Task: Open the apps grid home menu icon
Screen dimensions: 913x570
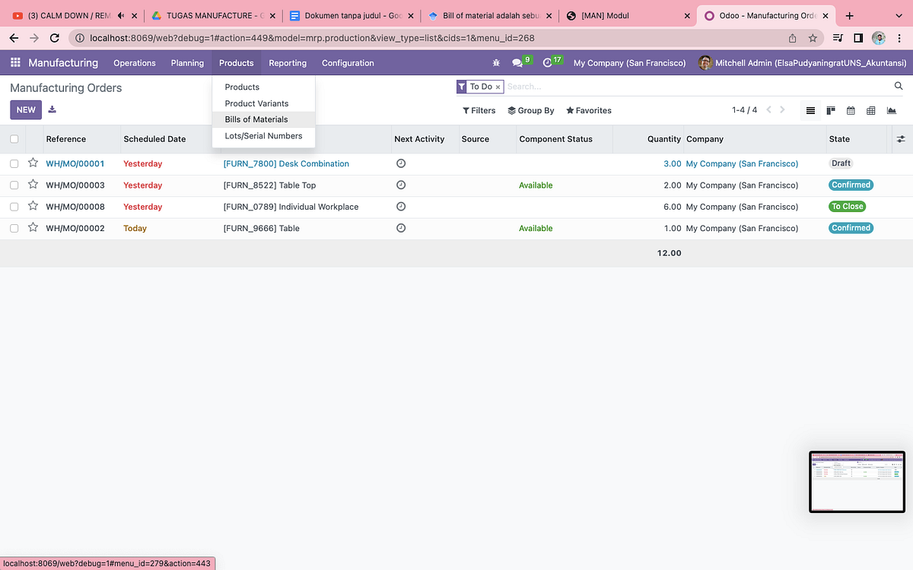Action: click(15, 63)
